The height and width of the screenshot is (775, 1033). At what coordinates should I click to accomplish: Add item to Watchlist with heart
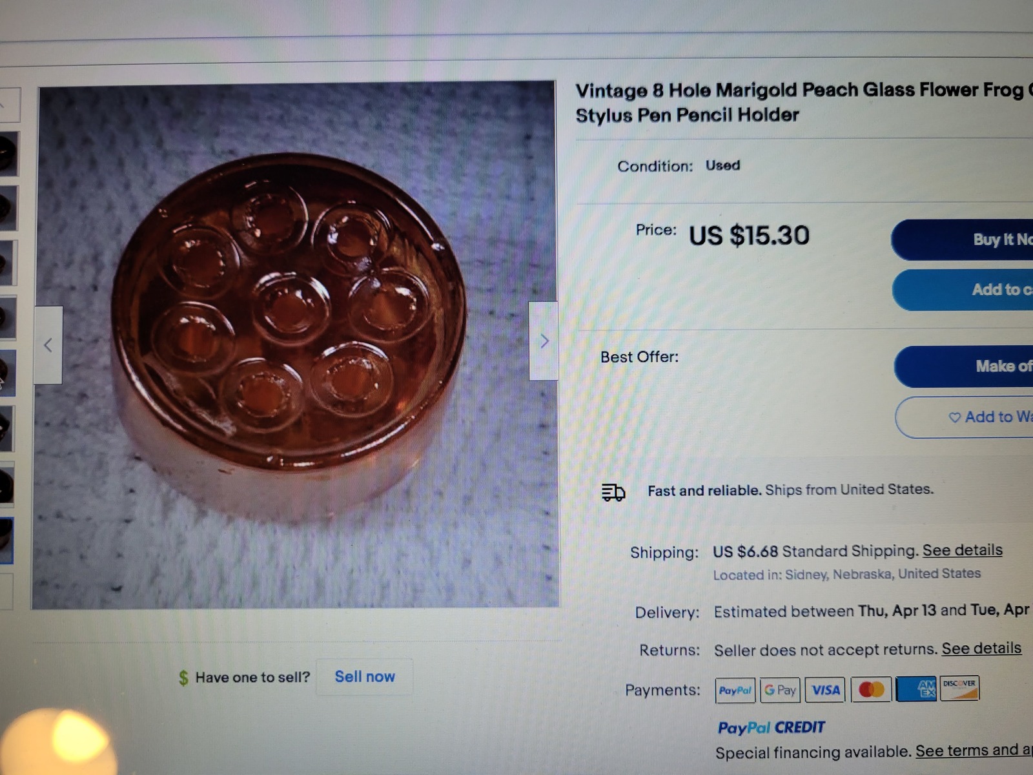tap(965, 417)
